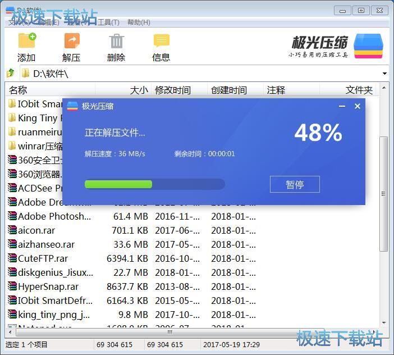Select the King Tiny folder icon
Viewport: 394px width, 355px height.
pos(12,117)
